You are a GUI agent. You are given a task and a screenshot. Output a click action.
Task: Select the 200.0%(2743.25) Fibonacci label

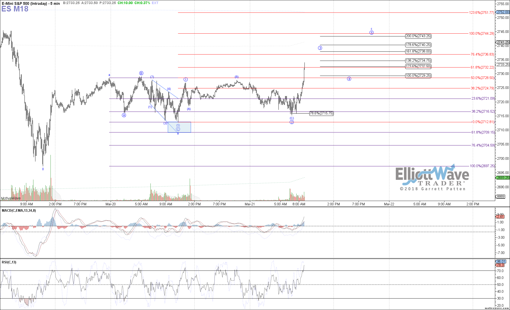(x=418, y=36)
